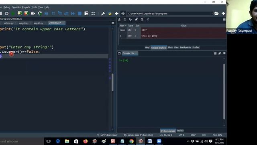Click the forward arrow in toolbar
Screen dimensions: 257x145
coord(123,13)
